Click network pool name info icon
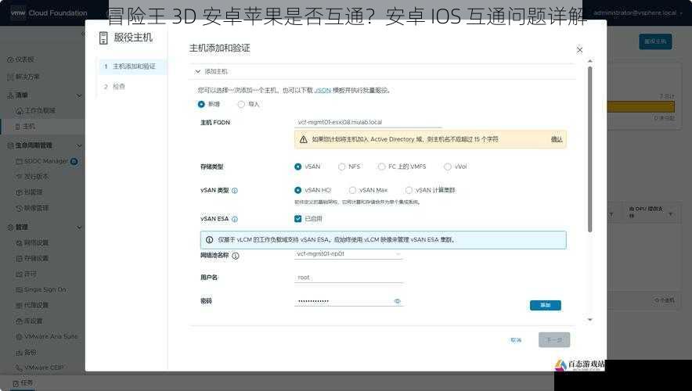This screenshot has height=391, width=692. pyautogui.click(x=235, y=256)
